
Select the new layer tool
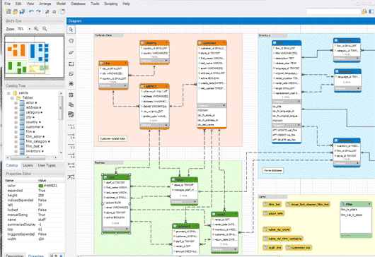71,64
